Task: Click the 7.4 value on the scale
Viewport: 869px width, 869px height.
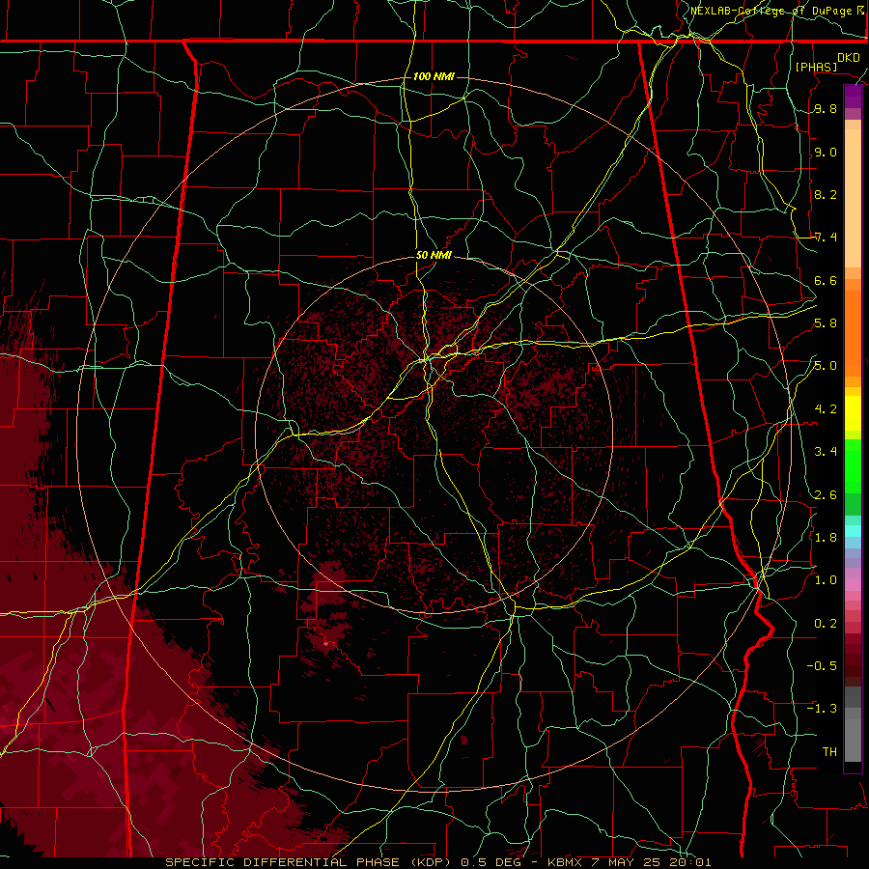Action: (x=826, y=238)
